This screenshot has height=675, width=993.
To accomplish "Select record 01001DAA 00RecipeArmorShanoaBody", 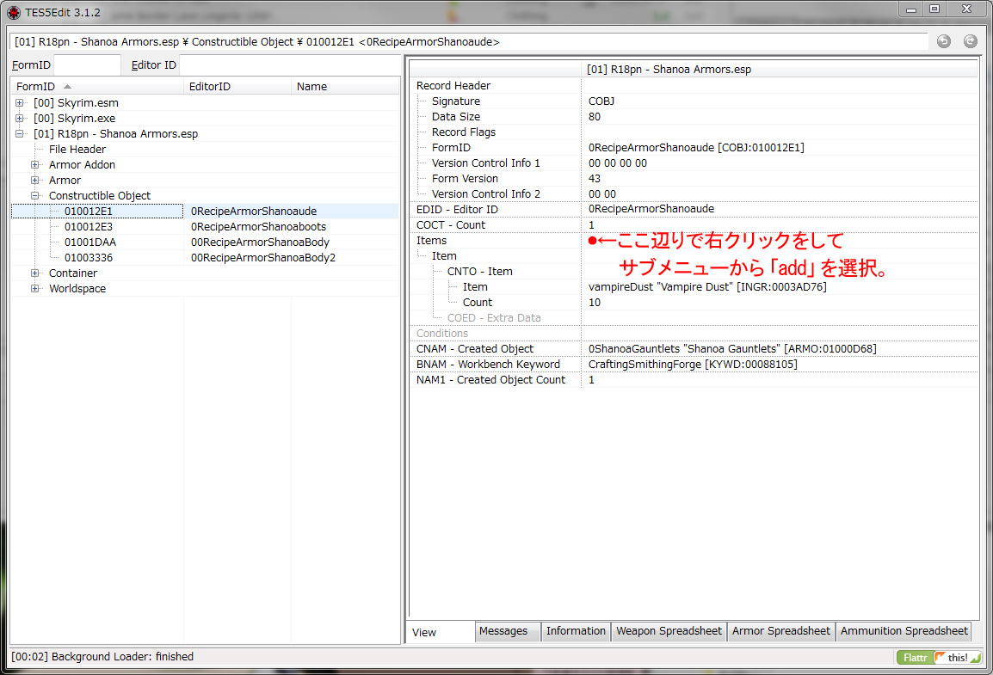I will coord(206,242).
